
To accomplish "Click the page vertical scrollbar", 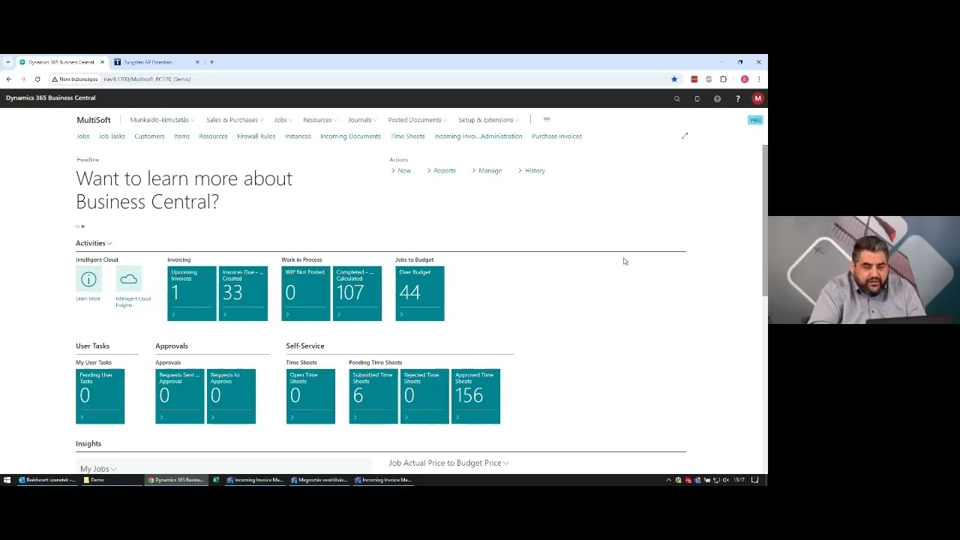I will click(x=764, y=220).
